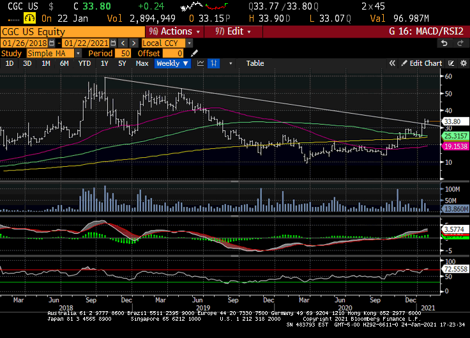This screenshot has height=338, width=470.
Task: Open the Actions dropdown menu
Action: [174, 31]
